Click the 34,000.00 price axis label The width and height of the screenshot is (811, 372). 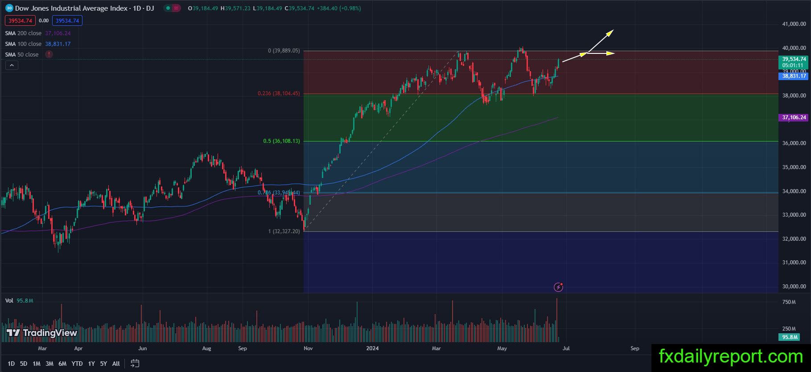click(x=794, y=191)
